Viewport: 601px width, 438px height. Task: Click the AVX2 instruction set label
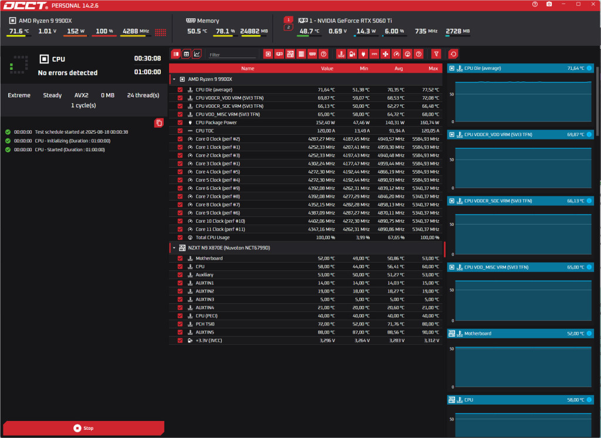81,96
